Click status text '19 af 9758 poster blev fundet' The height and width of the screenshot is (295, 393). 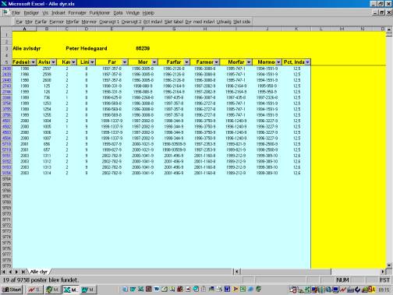pos(41,280)
